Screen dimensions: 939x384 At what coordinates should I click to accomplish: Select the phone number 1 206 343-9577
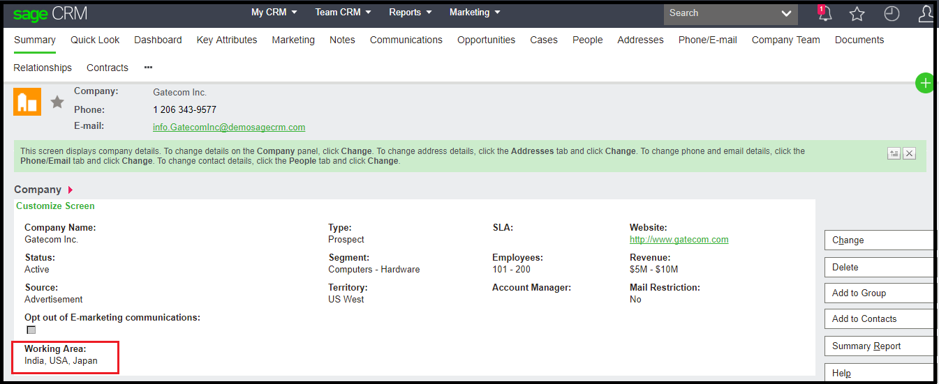click(184, 109)
